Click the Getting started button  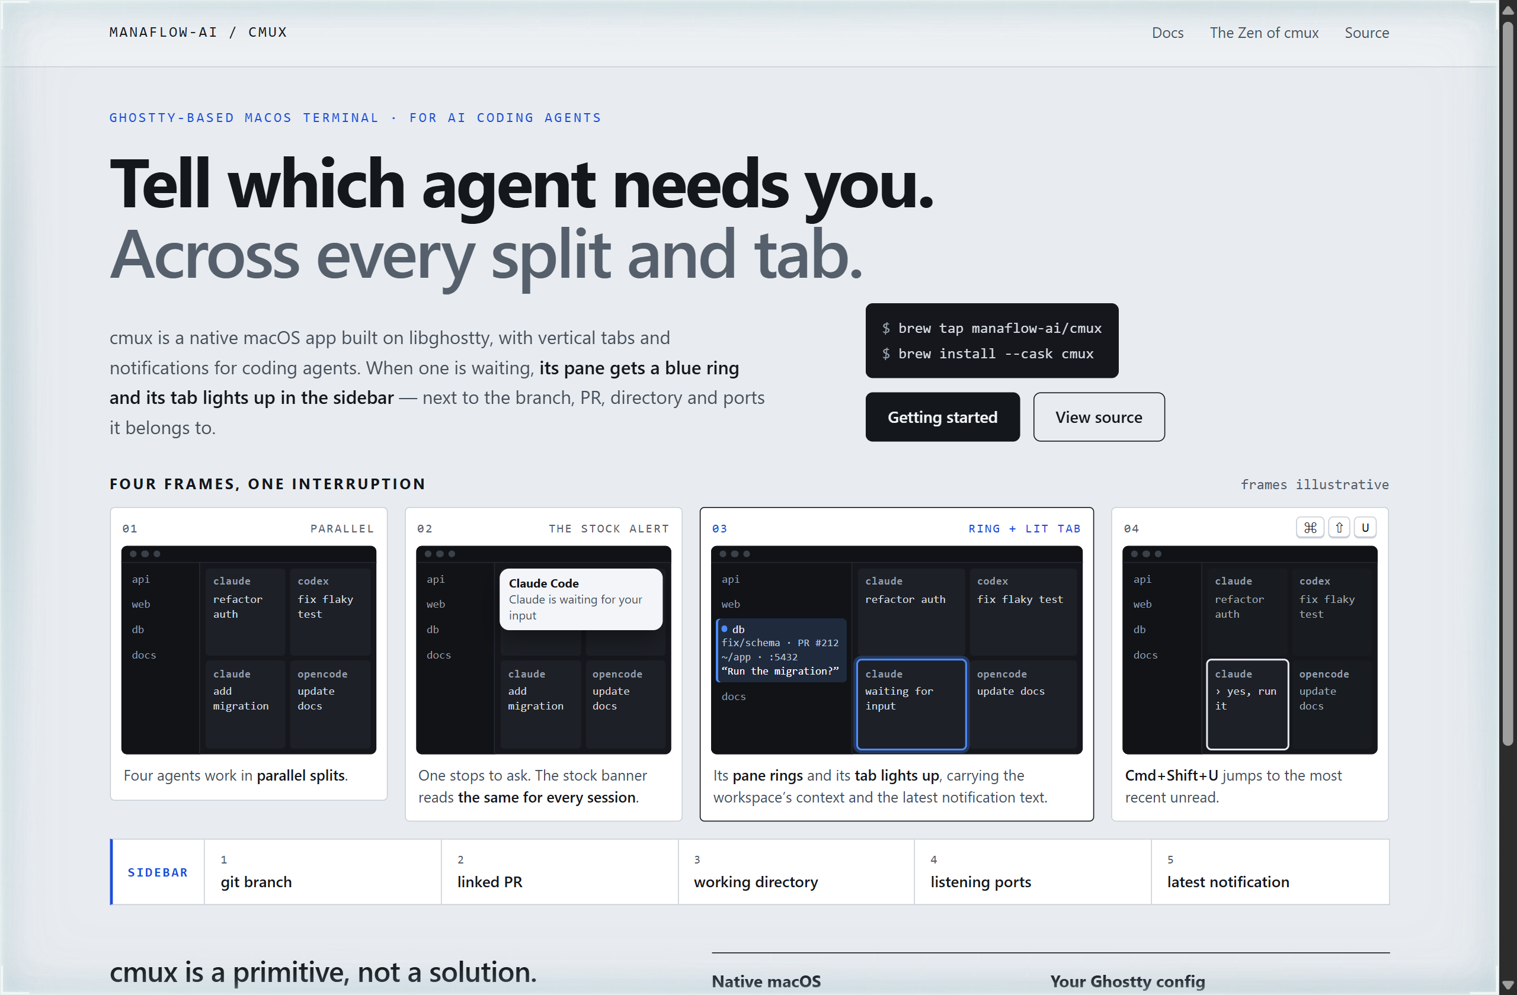[942, 416]
